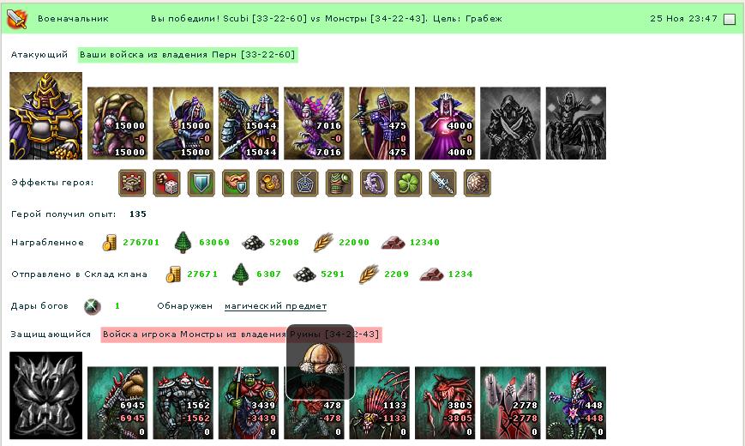The width and height of the screenshot is (745, 446).
Task: Click the four-leaf clover effect icon
Action: [408, 183]
